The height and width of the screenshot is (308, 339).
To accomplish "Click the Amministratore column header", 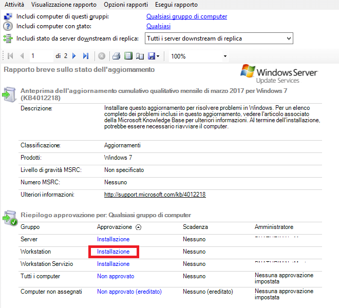I will 274,227.
